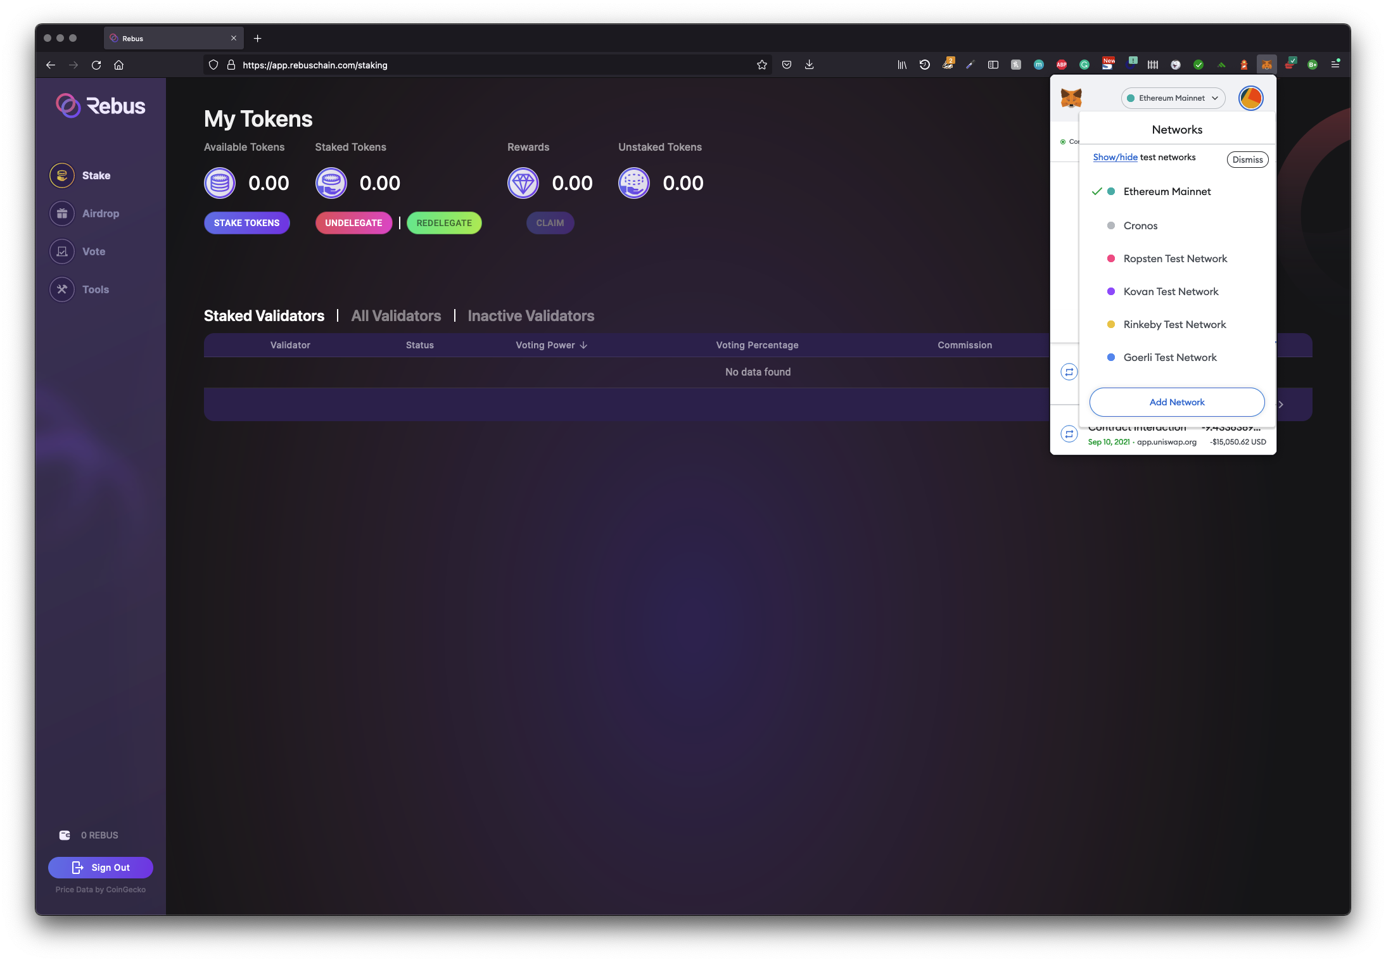Click the Voting Percentage column header
Image resolution: width=1386 pixels, height=962 pixels.
click(757, 345)
